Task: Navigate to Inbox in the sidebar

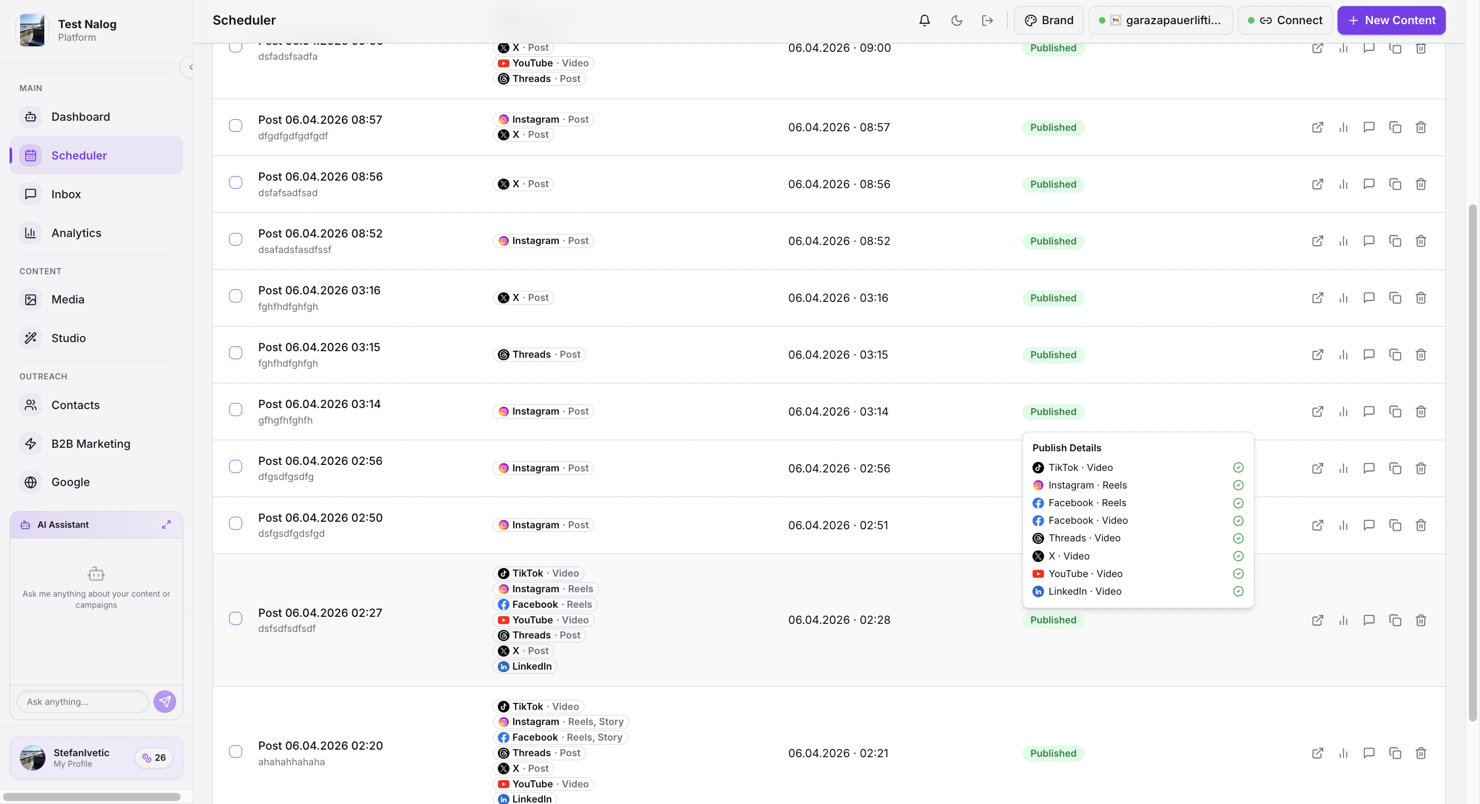Action: click(65, 194)
